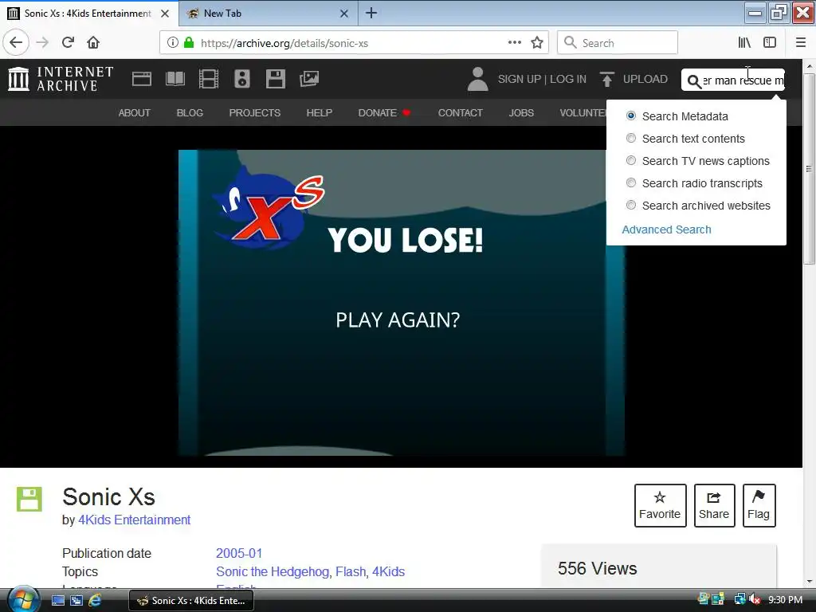This screenshot has height=612, width=816.
Task: Open the ABOUT menu item
Action: [134, 113]
